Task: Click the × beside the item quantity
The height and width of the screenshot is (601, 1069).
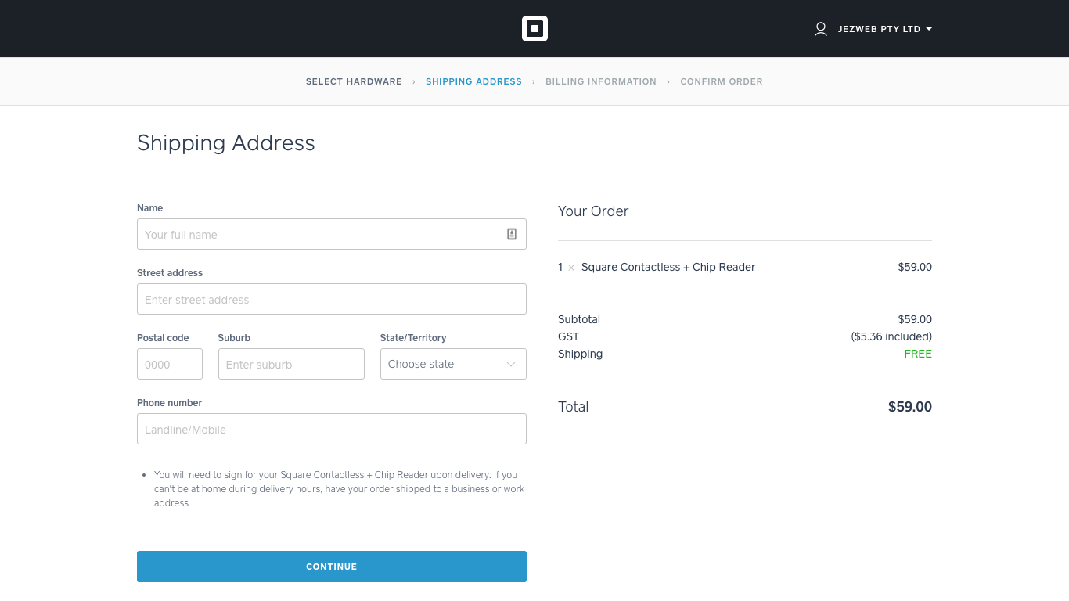Action: point(570,267)
